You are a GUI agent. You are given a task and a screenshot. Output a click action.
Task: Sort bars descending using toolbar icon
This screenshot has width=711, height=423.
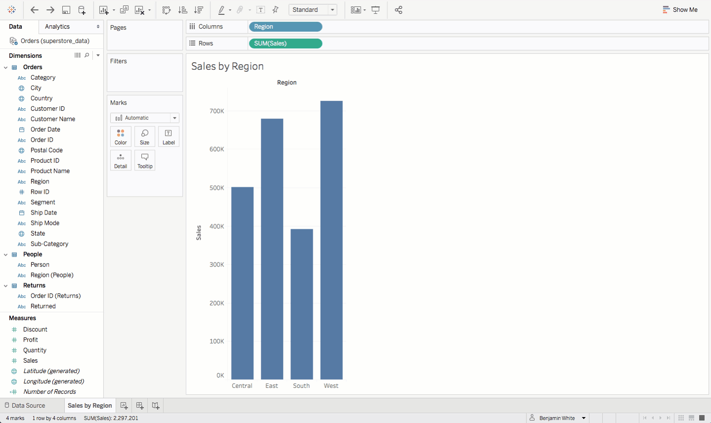[x=199, y=10]
